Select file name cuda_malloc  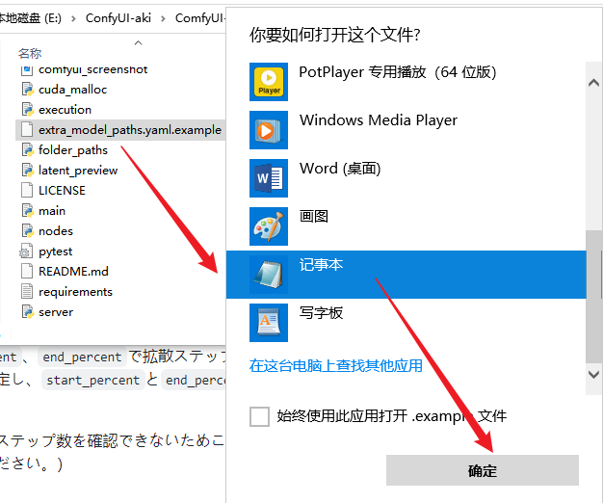click(x=72, y=90)
